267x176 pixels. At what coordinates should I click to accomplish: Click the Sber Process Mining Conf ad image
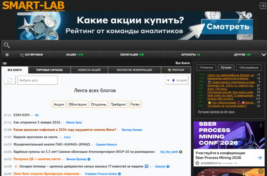coord(229,135)
